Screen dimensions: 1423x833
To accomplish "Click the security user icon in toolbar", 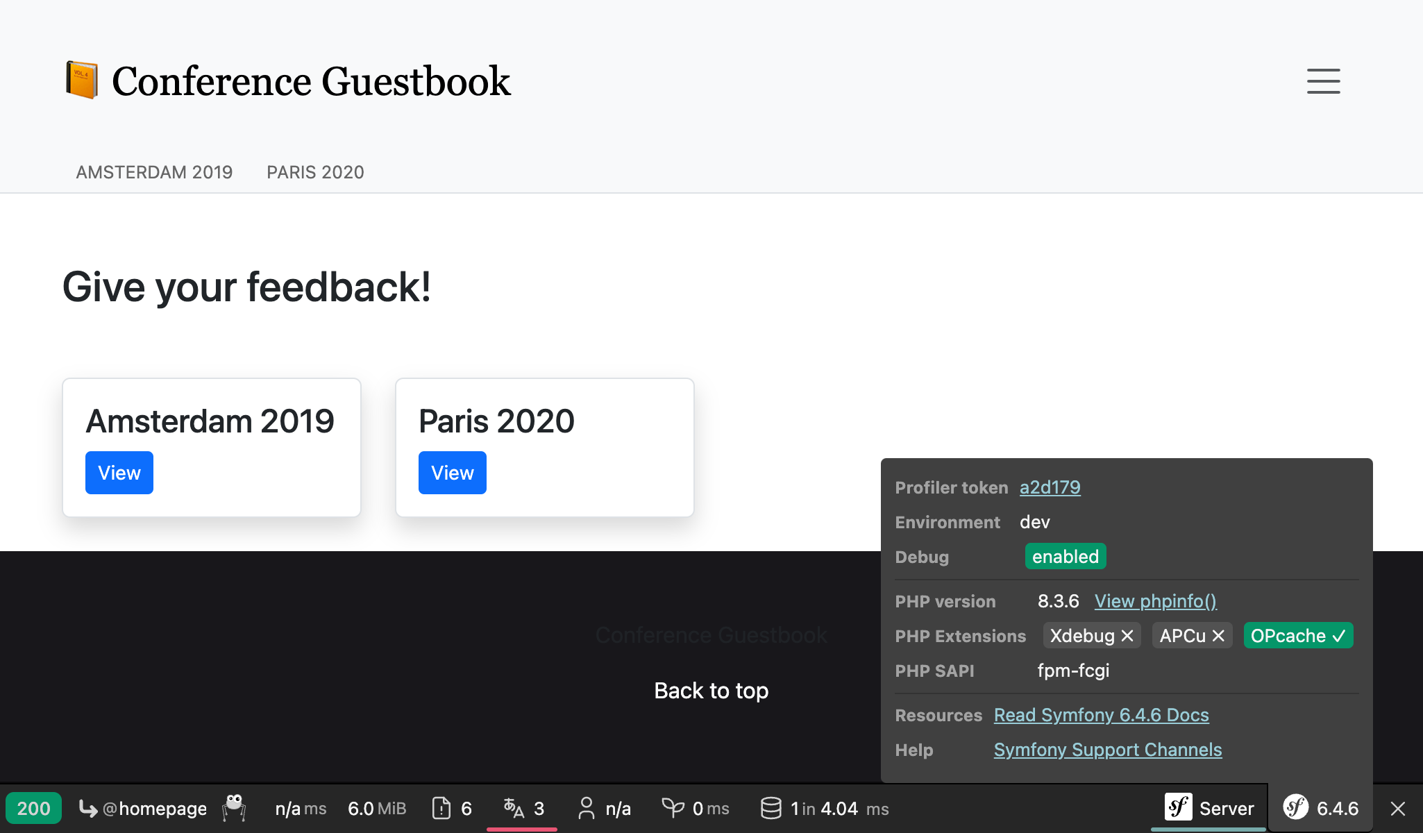I will pos(586,808).
